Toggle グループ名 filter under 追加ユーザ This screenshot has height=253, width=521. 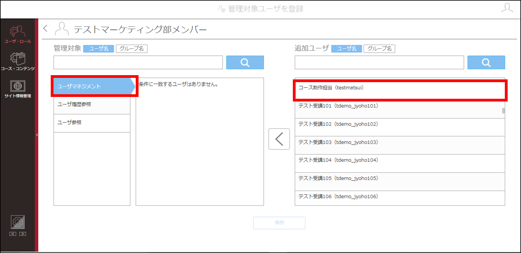[x=379, y=48]
